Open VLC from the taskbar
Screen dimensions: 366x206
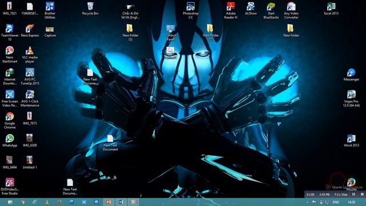[47, 202]
